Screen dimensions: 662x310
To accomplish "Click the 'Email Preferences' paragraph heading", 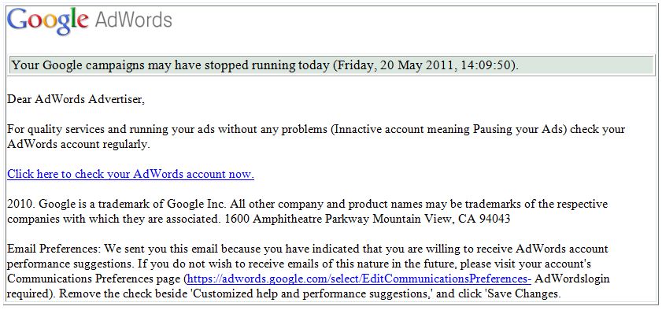I will pyautogui.click(x=54, y=249).
